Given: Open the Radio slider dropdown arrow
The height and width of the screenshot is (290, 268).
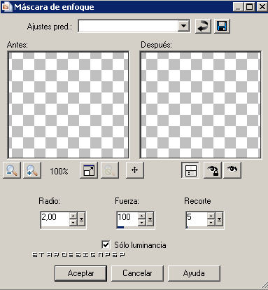Looking at the screenshot, I should click(81, 219).
